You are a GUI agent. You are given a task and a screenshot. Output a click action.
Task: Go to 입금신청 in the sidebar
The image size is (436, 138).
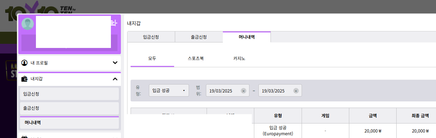click(68, 94)
